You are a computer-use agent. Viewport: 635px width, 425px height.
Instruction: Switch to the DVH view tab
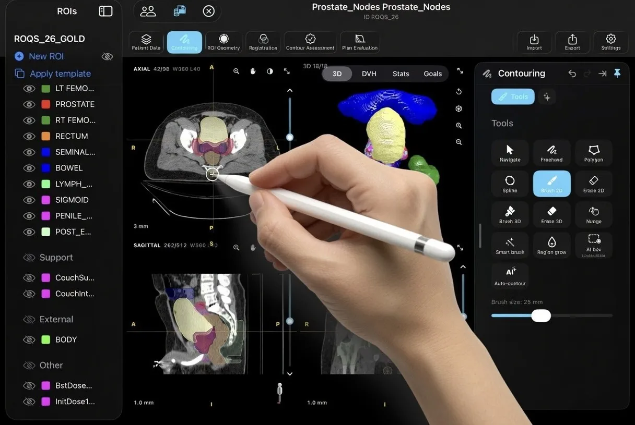[x=369, y=74]
